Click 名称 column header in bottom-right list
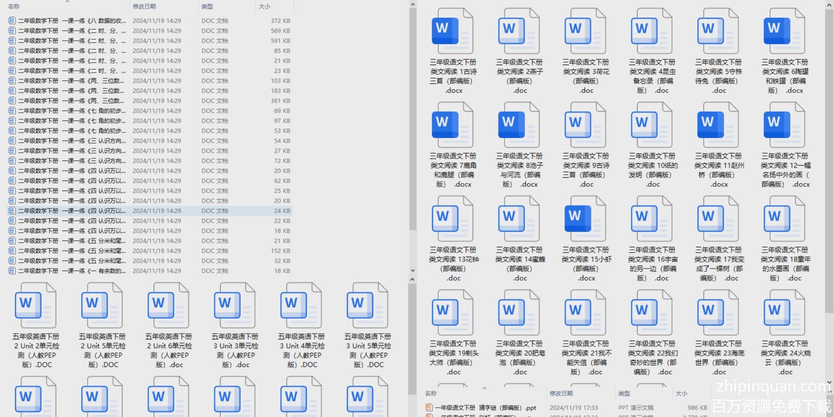 431,393
